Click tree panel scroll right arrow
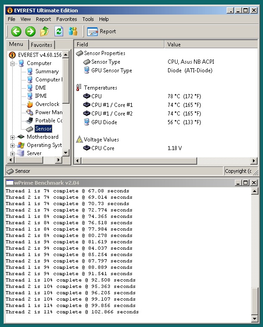 [59, 160]
